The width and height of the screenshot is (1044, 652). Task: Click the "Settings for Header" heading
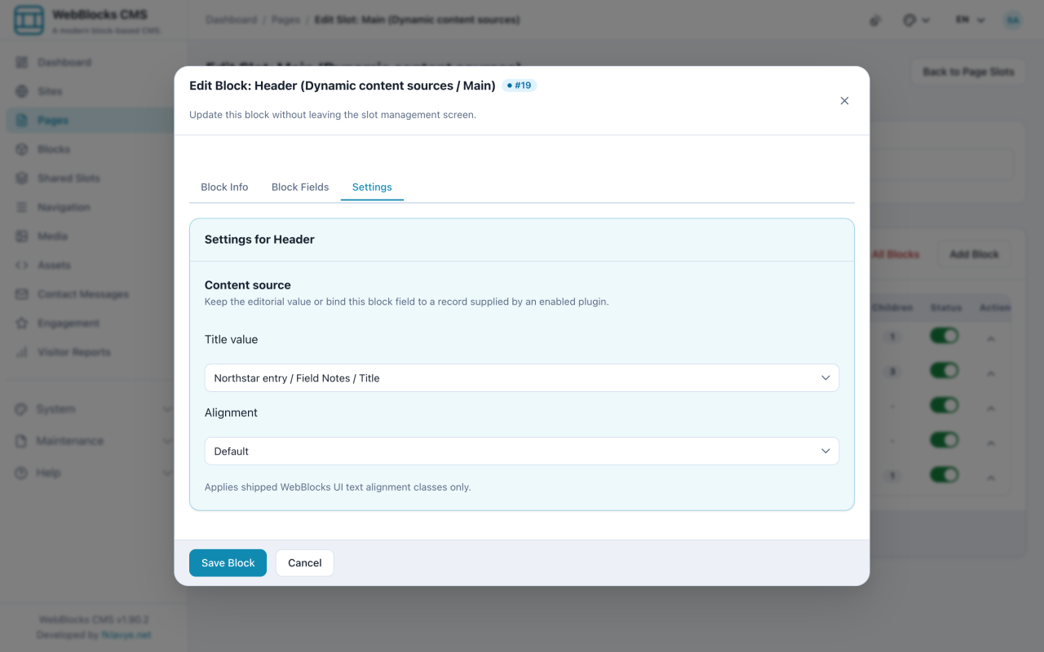coord(259,240)
